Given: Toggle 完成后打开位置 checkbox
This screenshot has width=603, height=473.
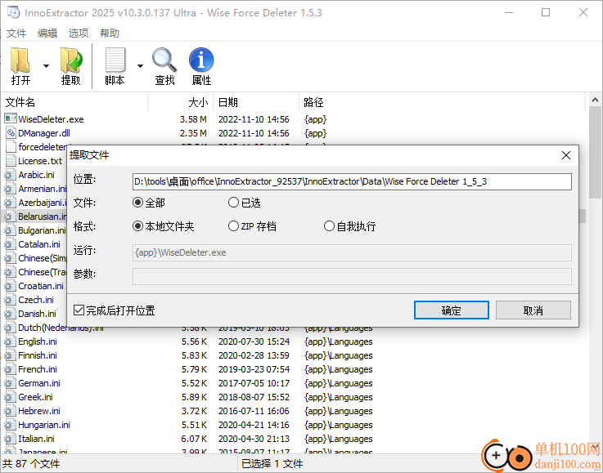Looking at the screenshot, I should (x=79, y=310).
